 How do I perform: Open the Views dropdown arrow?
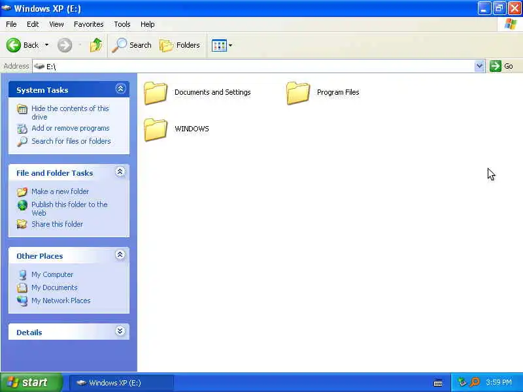[231, 45]
